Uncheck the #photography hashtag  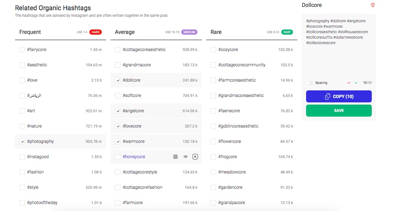tap(22, 141)
